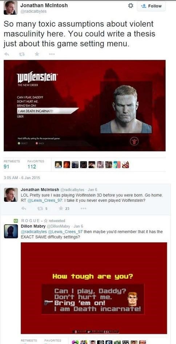Click the Follow button
Viewport: 176px width, 344px height.
pos(151,6)
